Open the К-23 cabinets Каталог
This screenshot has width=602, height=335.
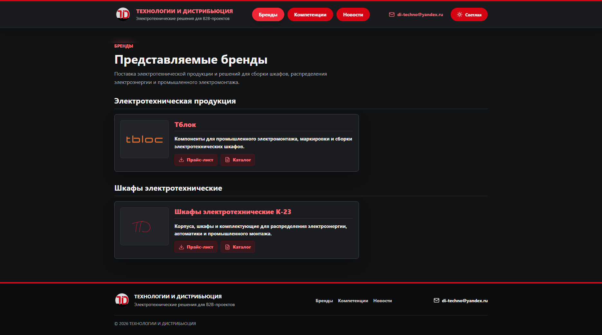click(238, 247)
